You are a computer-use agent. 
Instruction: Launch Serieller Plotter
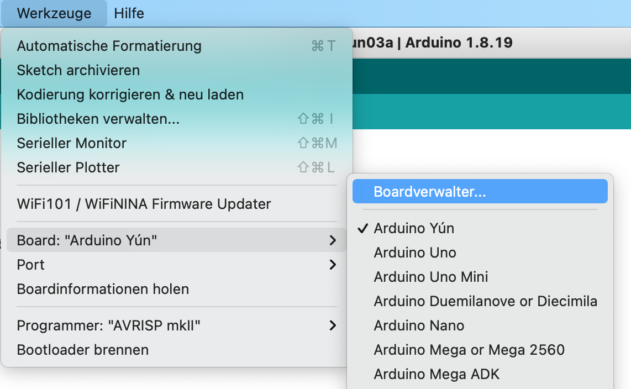[x=177, y=167]
